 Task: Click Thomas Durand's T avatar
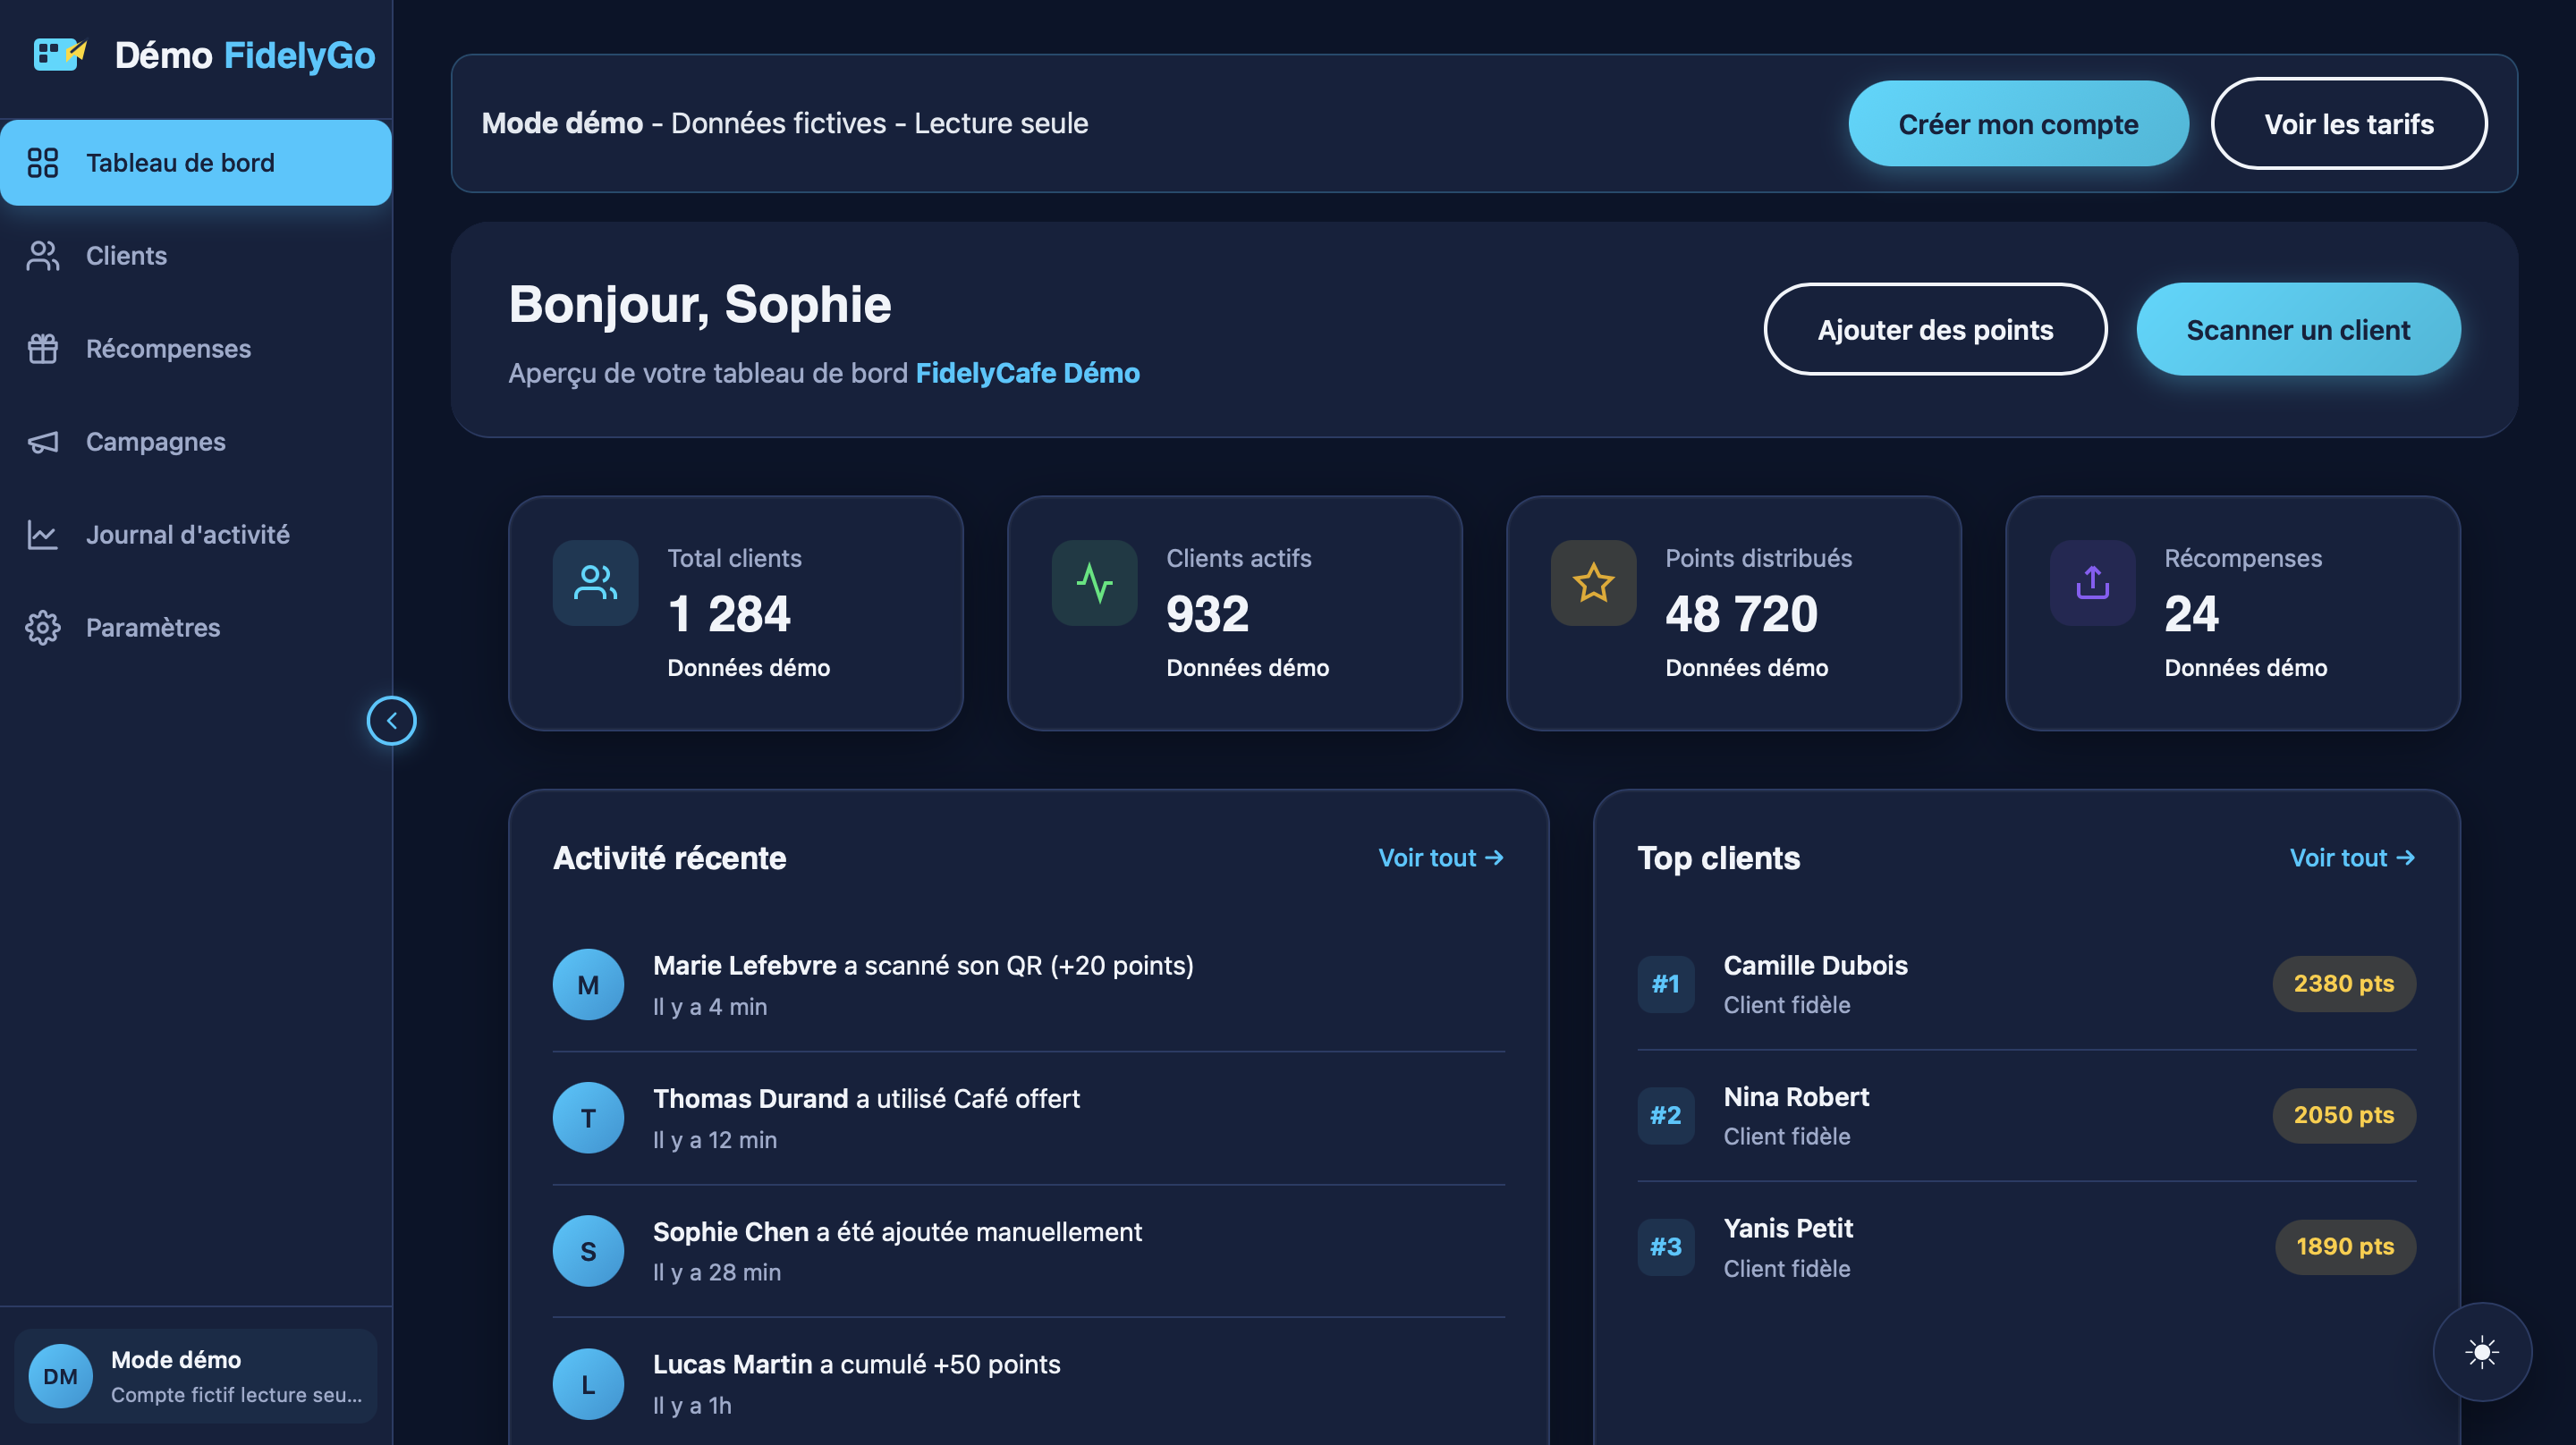(x=589, y=1118)
